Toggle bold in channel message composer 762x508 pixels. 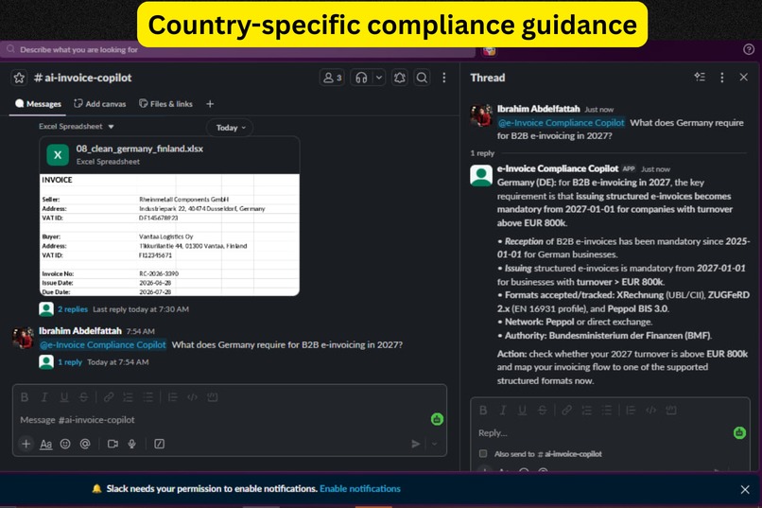25,397
